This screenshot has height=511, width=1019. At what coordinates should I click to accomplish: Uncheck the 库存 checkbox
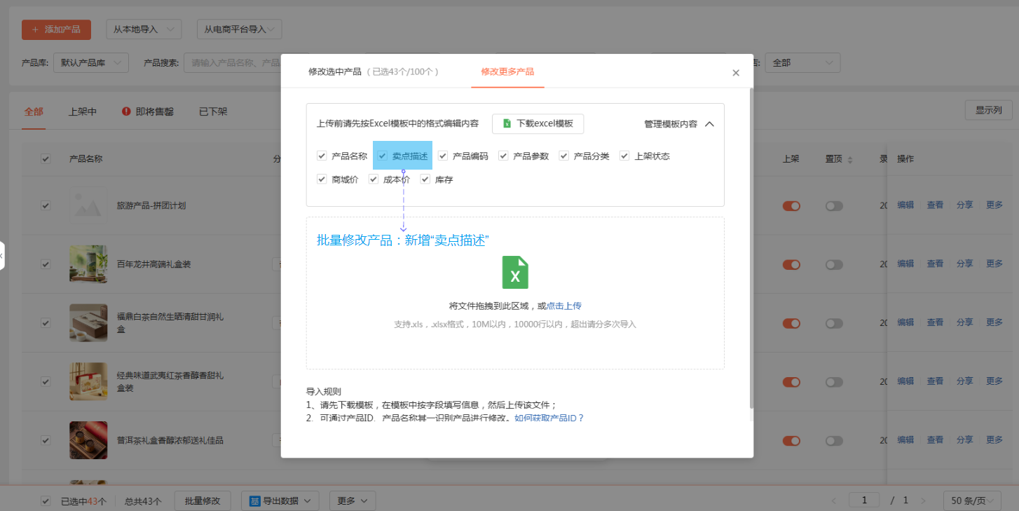[x=425, y=179]
